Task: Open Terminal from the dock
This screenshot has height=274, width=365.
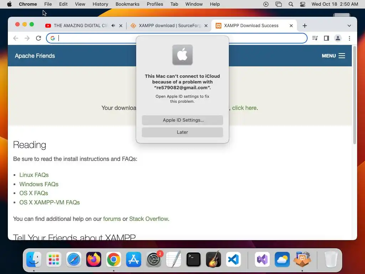Action: (x=194, y=259)
